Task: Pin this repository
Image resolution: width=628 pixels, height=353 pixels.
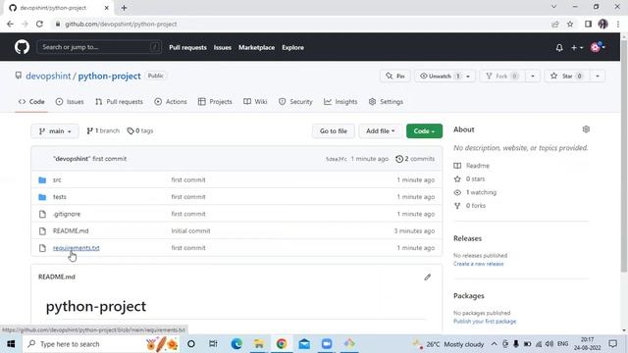Action: (x=395, y=76)
